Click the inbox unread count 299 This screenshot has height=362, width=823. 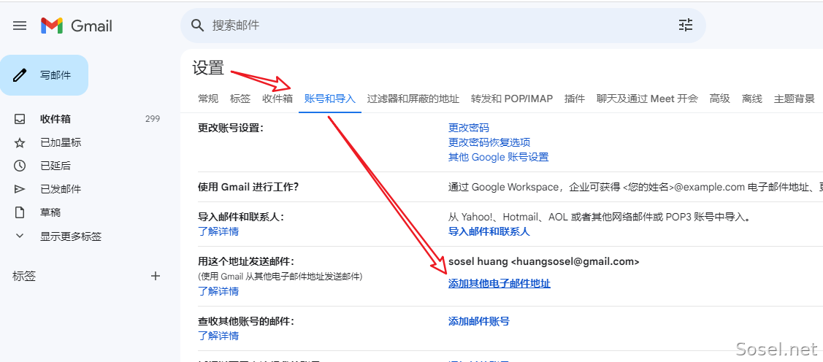(153, 119)
